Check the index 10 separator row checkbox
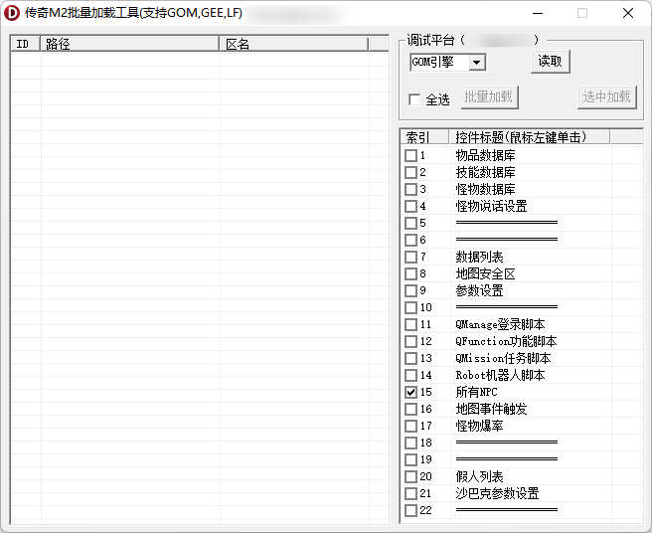This screenshot has width=652, height=533. click(410, 307)
